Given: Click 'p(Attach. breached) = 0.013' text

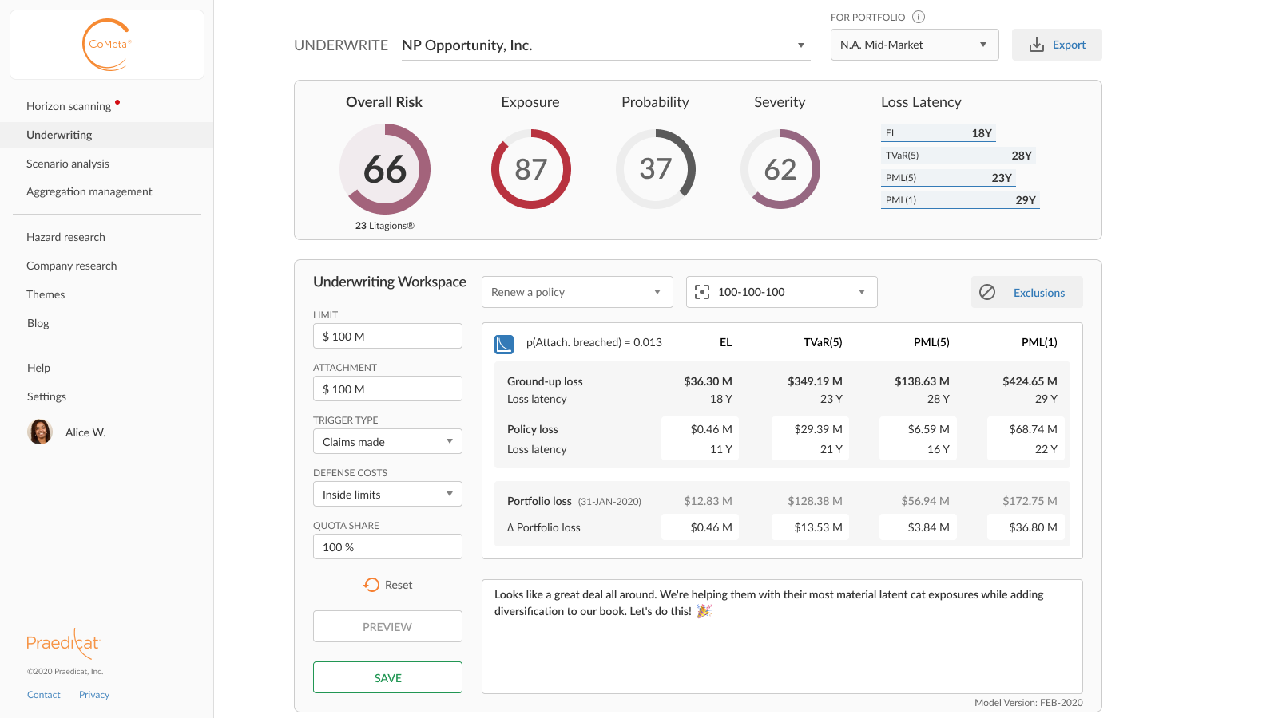Looking at the screenshot, I should (x=594, y=342).
